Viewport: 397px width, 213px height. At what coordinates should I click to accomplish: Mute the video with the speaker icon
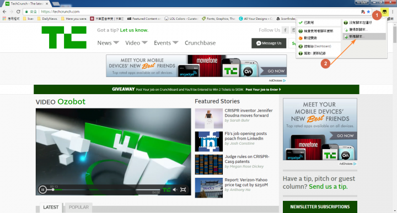point(175,189)
